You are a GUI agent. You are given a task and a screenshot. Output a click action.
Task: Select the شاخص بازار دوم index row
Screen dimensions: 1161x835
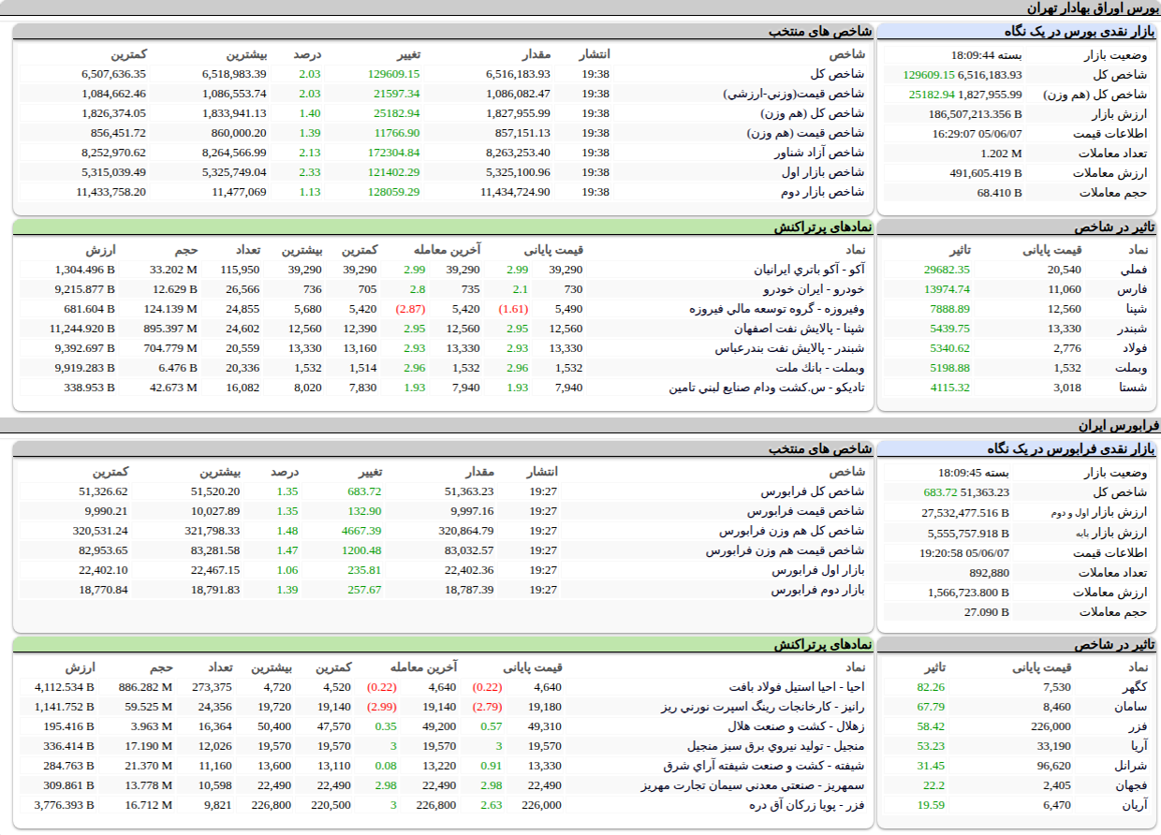click(444, 192)
